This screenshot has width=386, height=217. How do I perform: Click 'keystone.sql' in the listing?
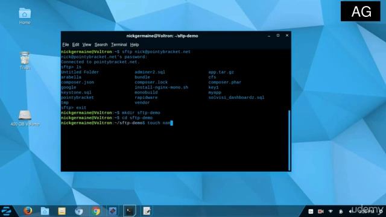76,92
